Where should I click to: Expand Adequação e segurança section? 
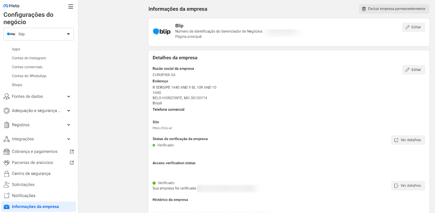click(69, 111)
